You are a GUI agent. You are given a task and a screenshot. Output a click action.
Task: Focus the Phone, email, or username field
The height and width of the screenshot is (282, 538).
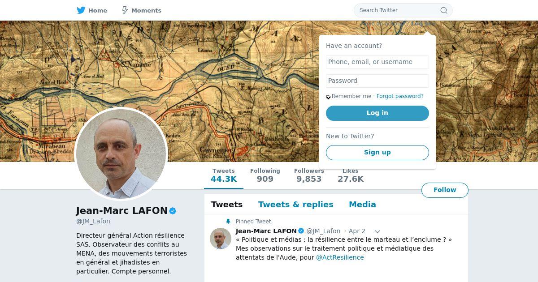pyautogui.click(x=377, y=62)
